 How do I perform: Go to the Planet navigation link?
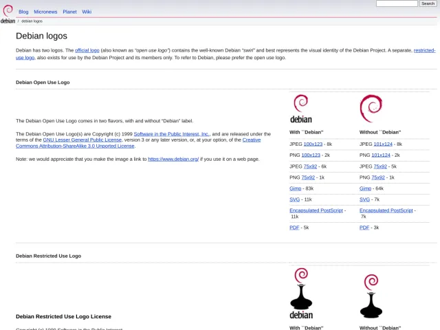[69, 12]
